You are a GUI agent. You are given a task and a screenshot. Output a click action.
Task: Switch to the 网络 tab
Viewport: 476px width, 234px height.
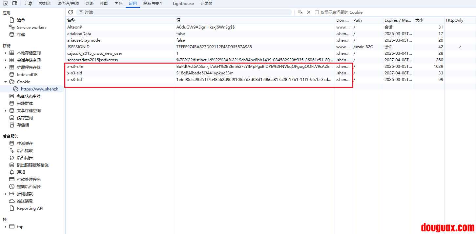[89, 4]
